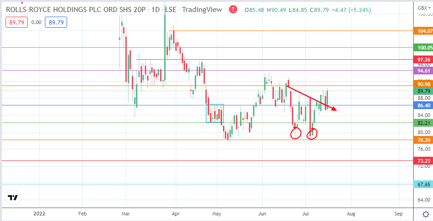Viewport: 433px width, 221px height.
Task: Select the 73.23 red price label
Action: point(423,160)
